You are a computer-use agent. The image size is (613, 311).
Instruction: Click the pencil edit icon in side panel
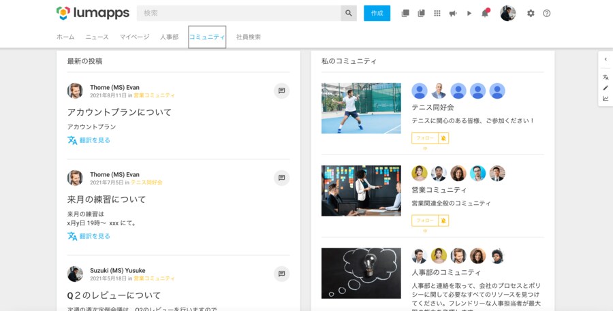click(x=606, y=88)
